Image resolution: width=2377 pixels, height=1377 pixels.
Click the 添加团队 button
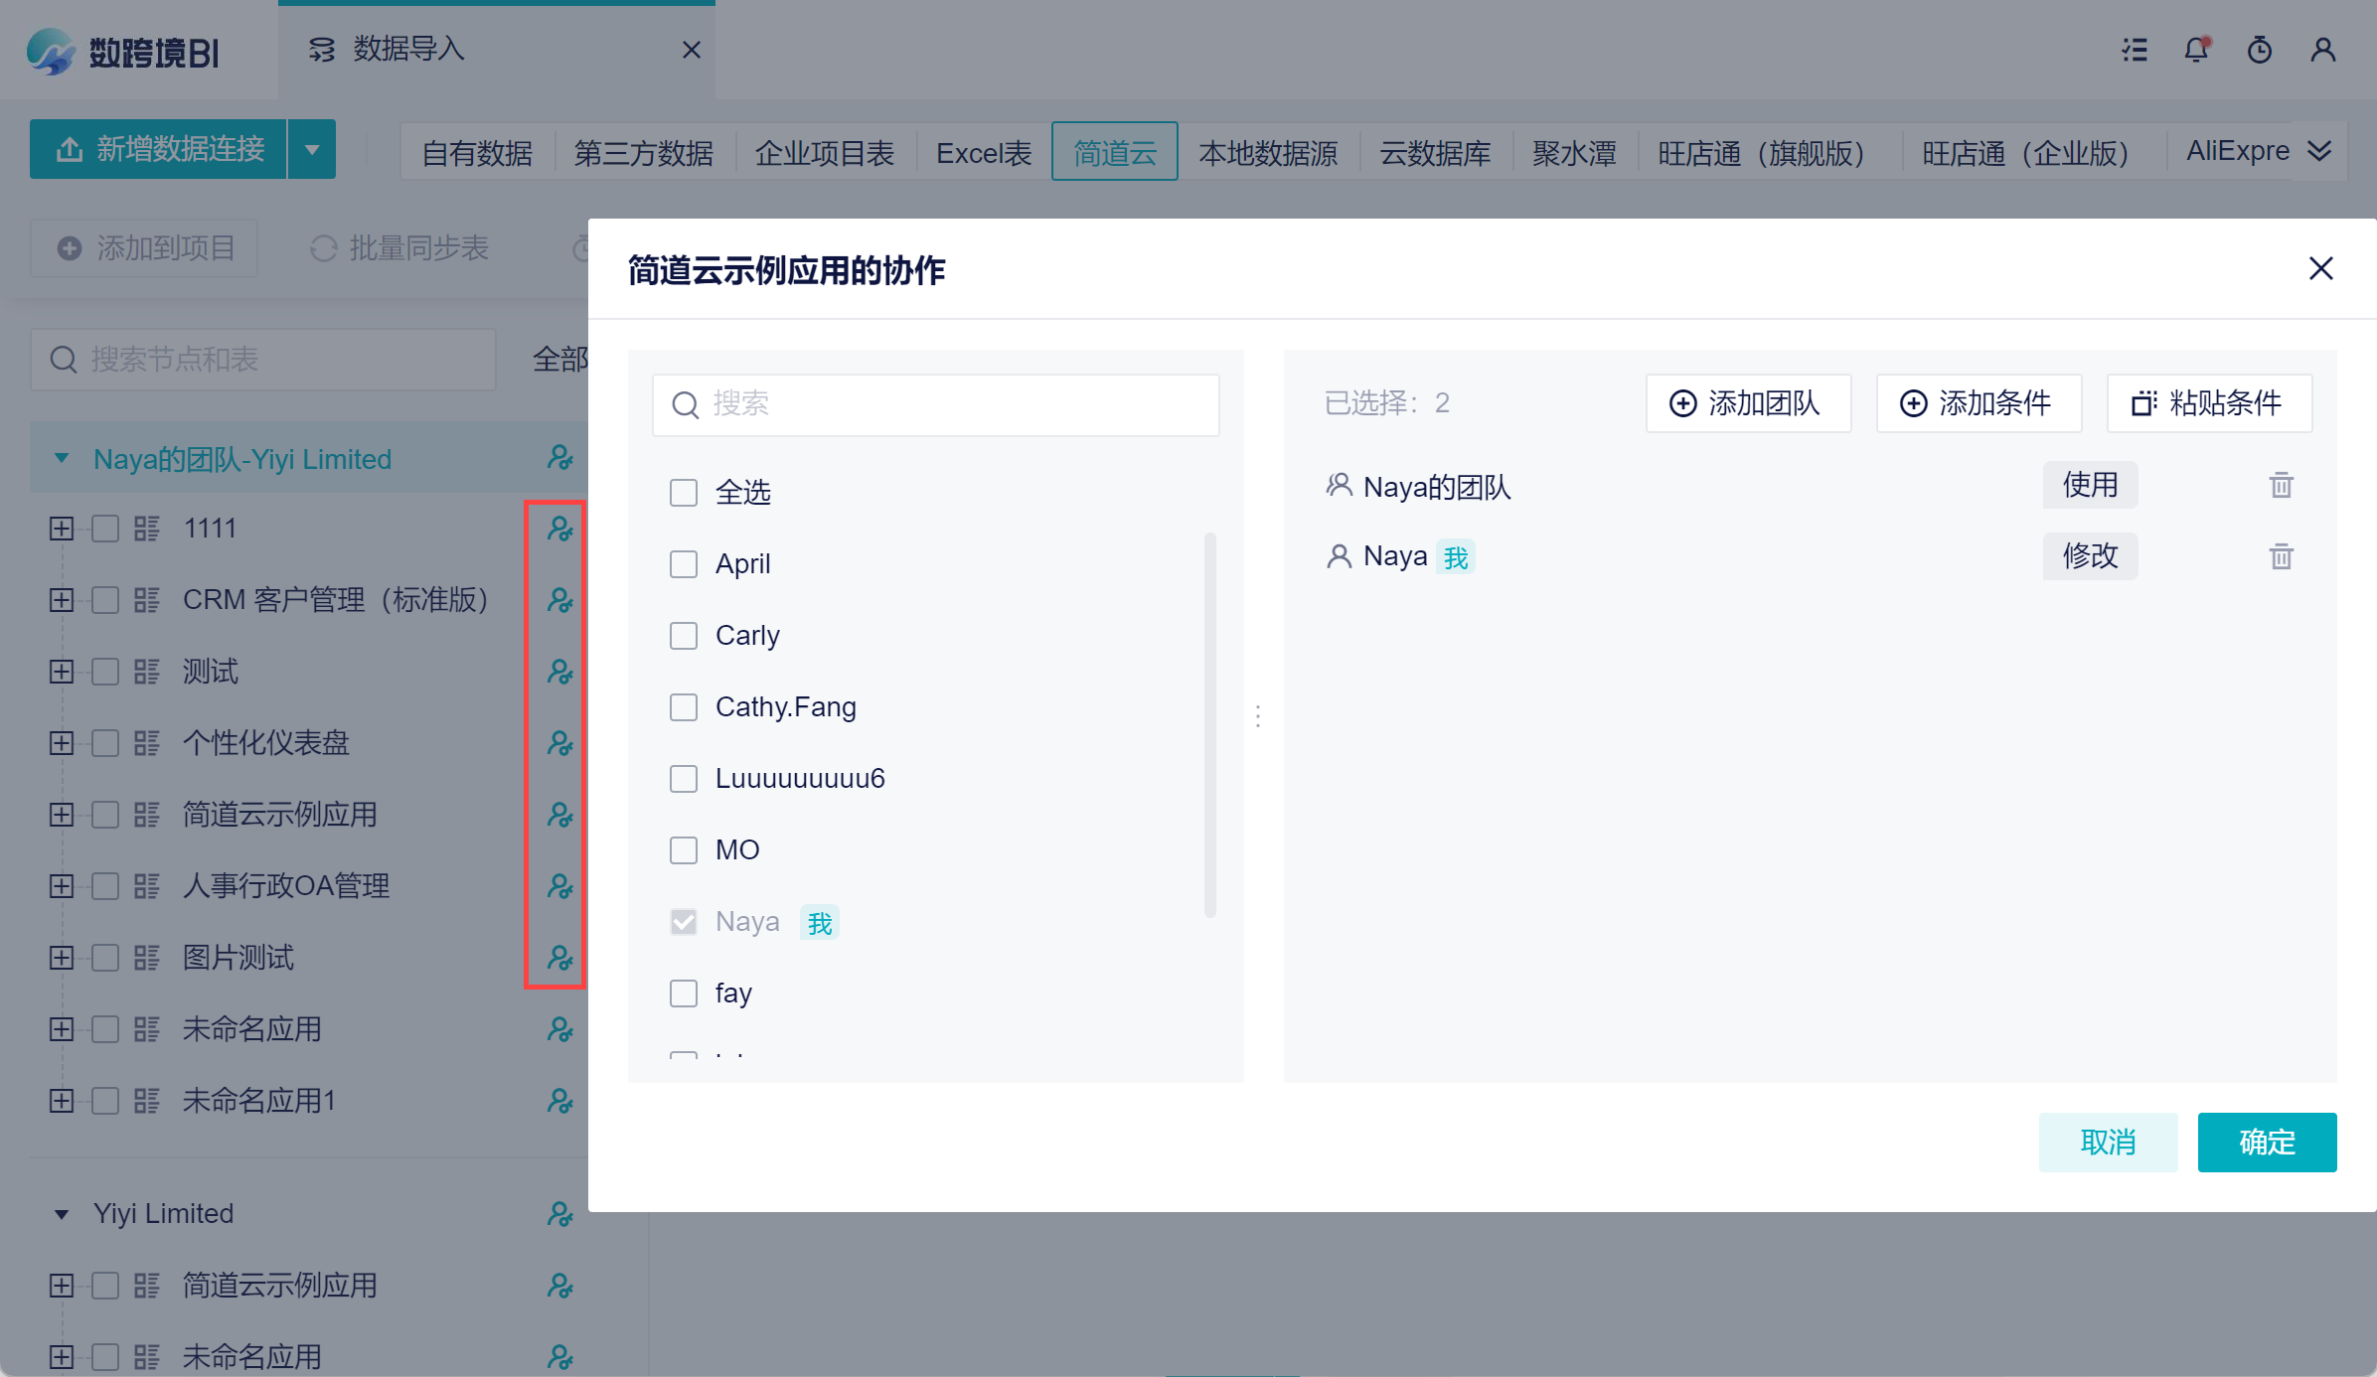pyautogui.click(x=1748, y=403)
